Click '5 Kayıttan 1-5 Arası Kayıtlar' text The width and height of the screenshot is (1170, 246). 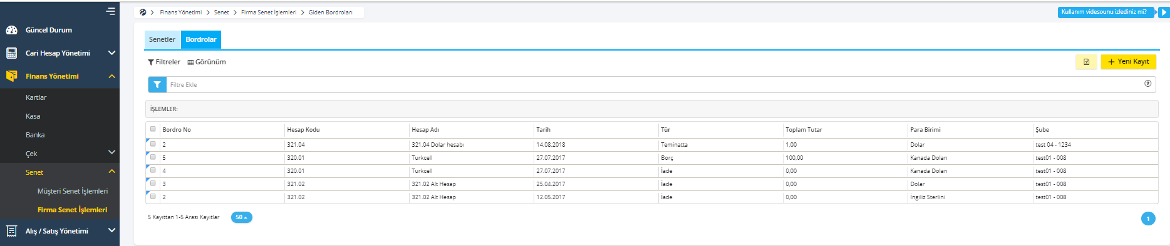point(184,217)
